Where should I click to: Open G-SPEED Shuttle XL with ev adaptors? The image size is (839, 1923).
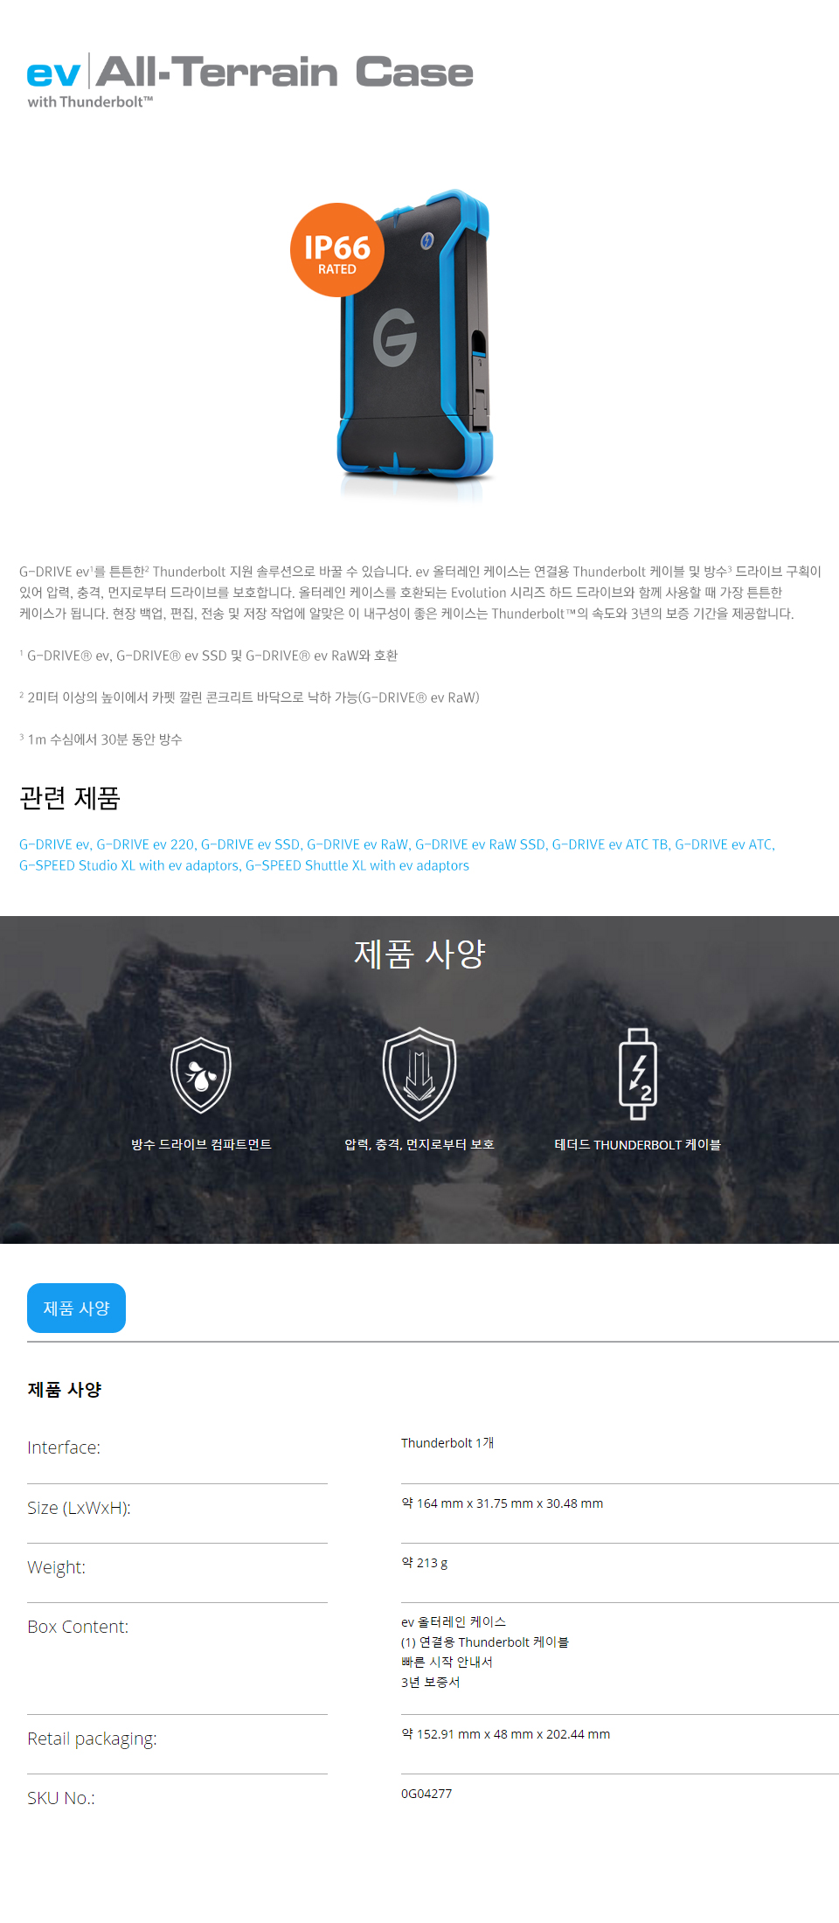pos(357,865)
